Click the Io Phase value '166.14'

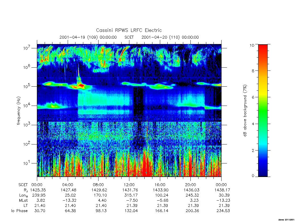tap(162, 211)
